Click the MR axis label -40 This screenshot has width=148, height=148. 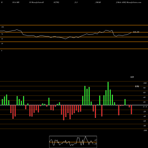(x=144, y=116)
